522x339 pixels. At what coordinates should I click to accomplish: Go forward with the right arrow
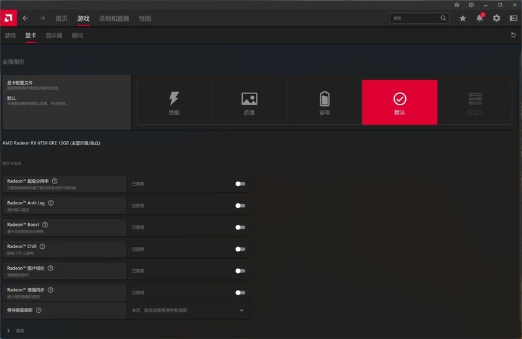(x=42, y=18)
